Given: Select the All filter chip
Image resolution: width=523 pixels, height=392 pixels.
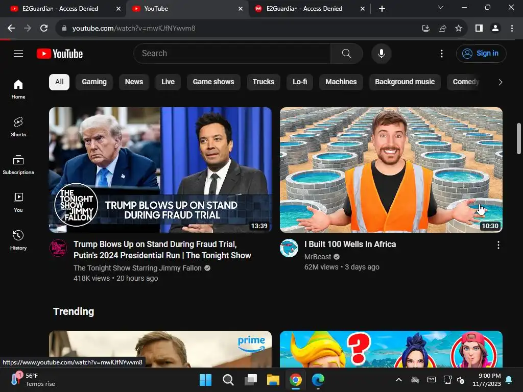Looking at the screenshot, I should (59, 82).
